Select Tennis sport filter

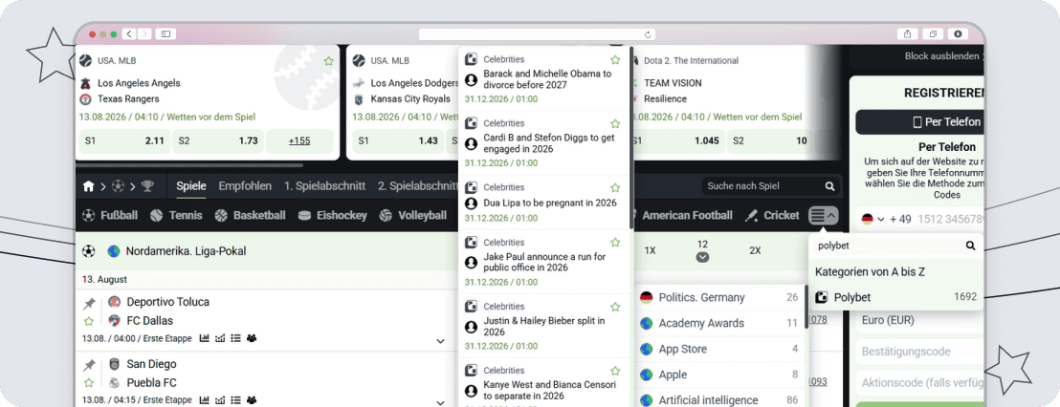176,215
